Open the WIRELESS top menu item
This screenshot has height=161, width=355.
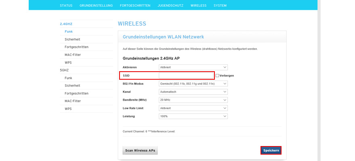(198, 6)
